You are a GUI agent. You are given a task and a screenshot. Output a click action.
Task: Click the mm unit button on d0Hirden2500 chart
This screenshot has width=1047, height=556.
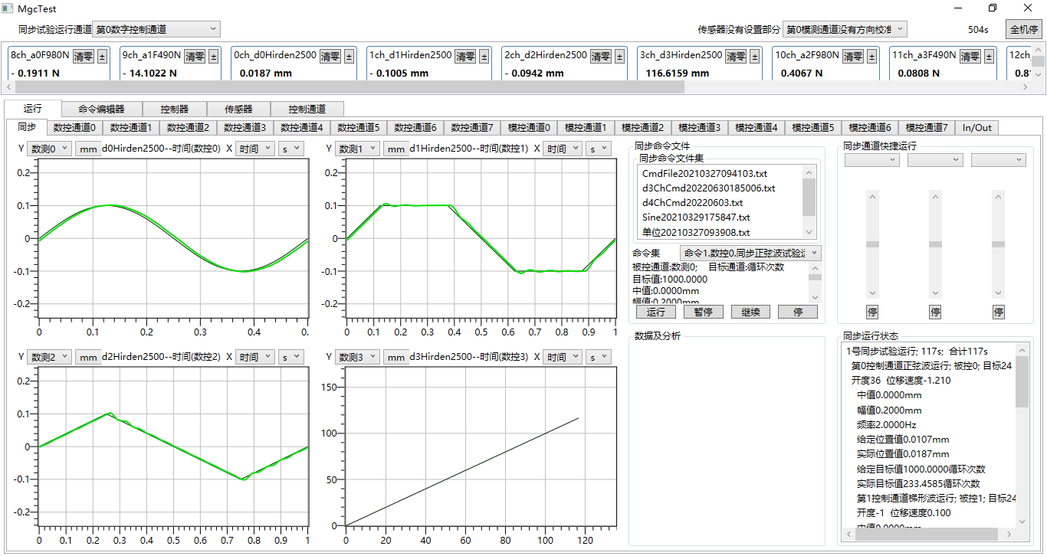tap(88, 148)
